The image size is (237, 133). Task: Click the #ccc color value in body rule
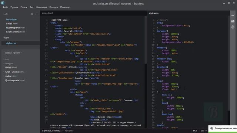pyautogui.click(x=187, y=25)
